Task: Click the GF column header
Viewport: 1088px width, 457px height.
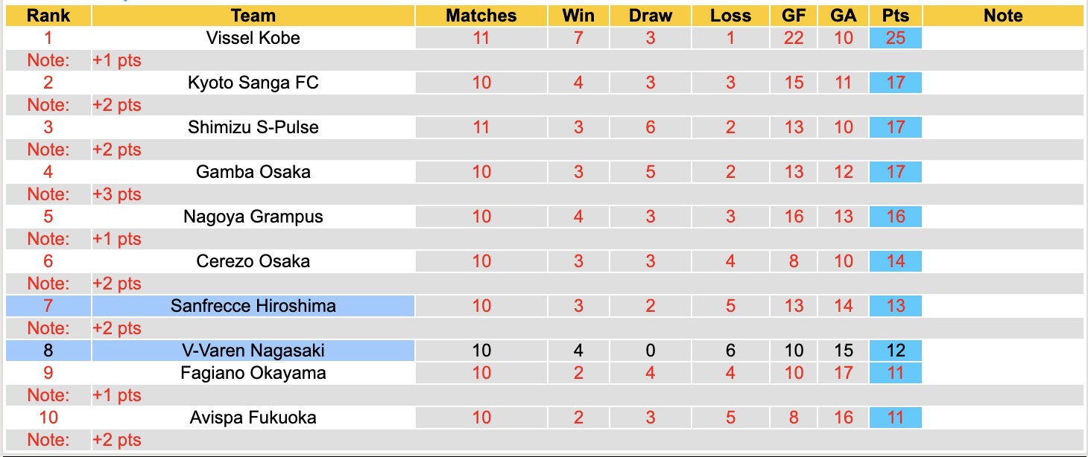Action: [x=794, y=16]
